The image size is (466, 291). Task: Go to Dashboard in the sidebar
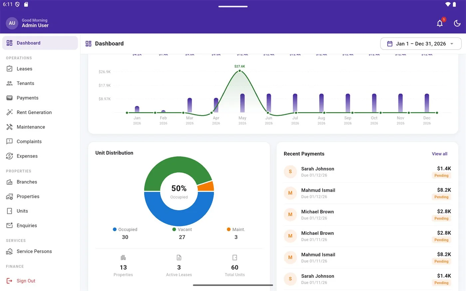coord(40,43)
